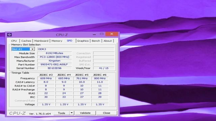216x121 pixels.
Task: Click the Validate button
Action: [85, 113]
